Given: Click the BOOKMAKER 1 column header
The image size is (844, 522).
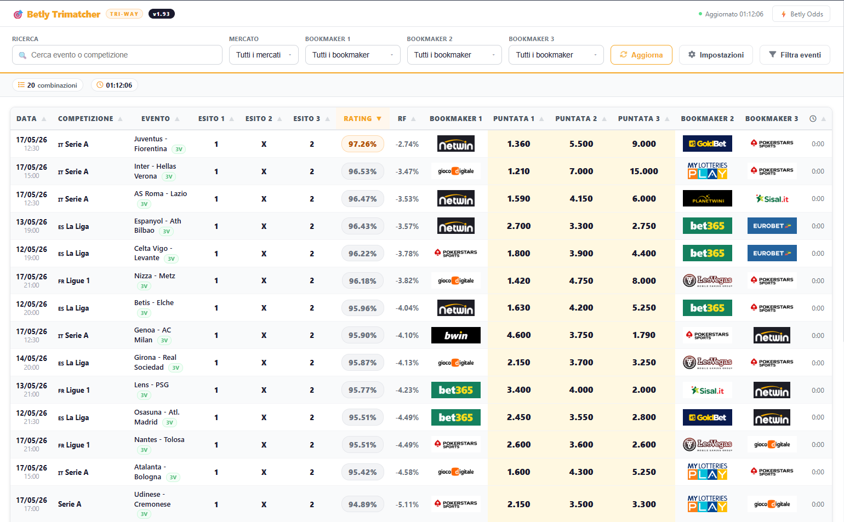Looking at the screenshot, I should pos(456,118).
